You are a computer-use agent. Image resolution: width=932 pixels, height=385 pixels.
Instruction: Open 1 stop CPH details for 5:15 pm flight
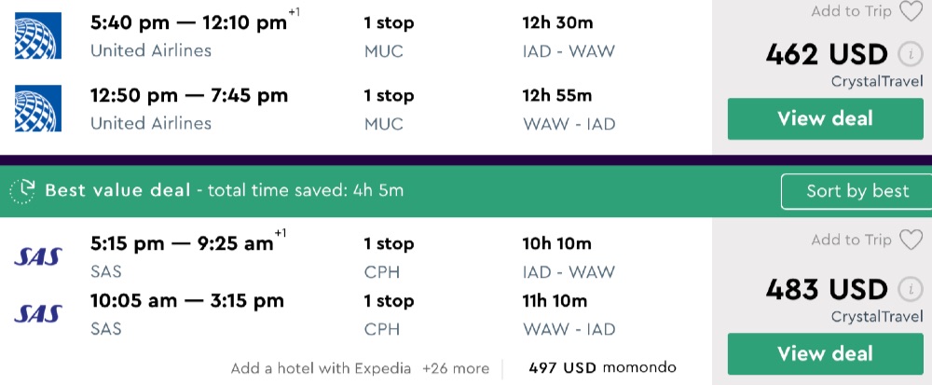(x=389, y=258)
